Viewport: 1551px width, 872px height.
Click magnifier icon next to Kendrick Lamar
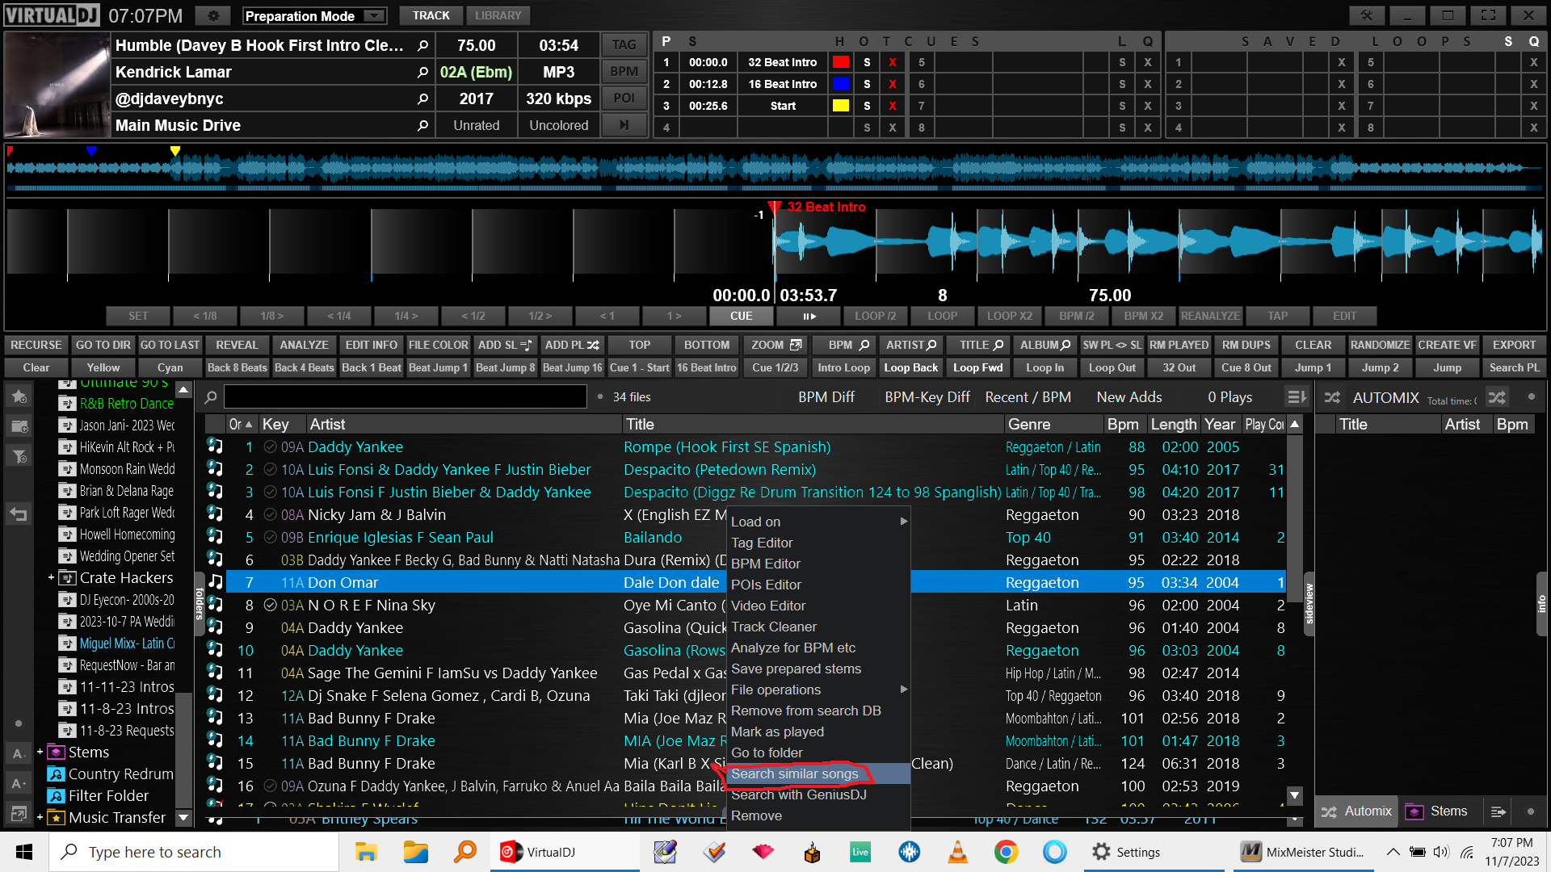(x=422, y=73)
